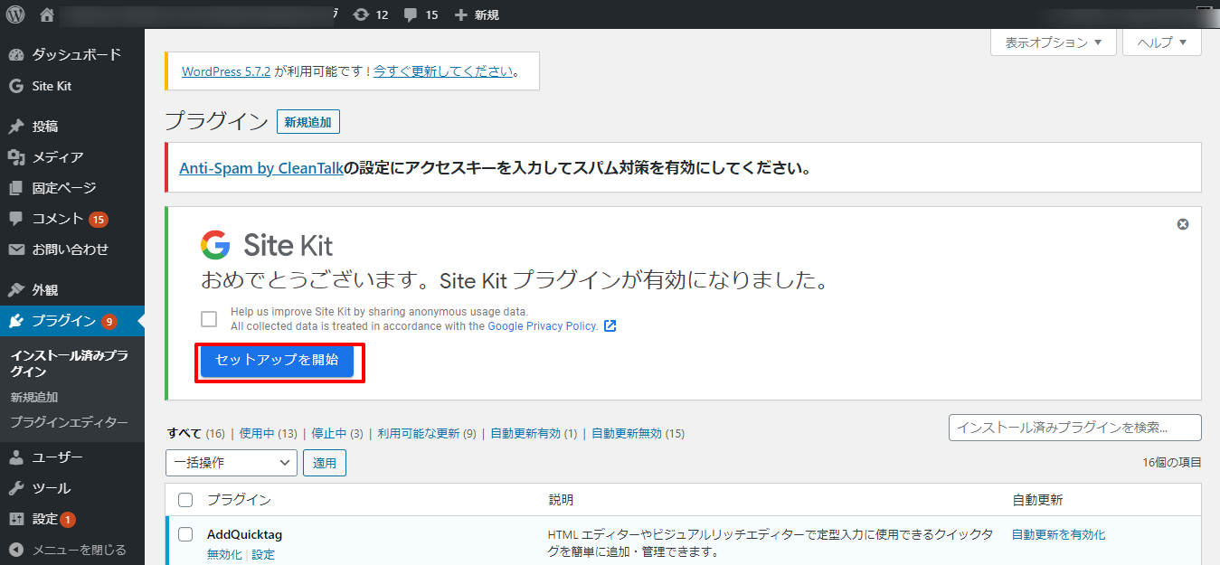Open 一括操作 bulk actions dropdown

232,463
